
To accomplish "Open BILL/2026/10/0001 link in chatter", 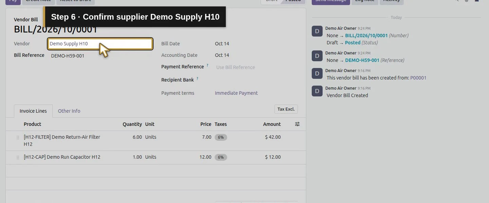I will tap(366, 36).
